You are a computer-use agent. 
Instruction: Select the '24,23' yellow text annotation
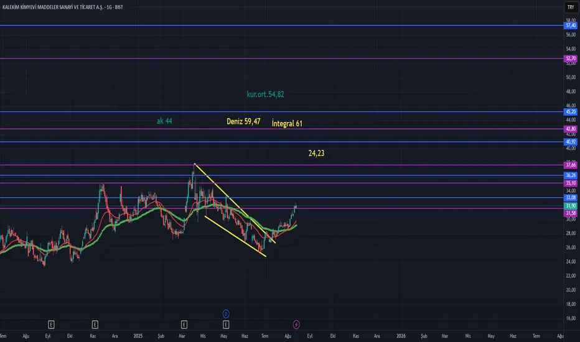point(316,153)
